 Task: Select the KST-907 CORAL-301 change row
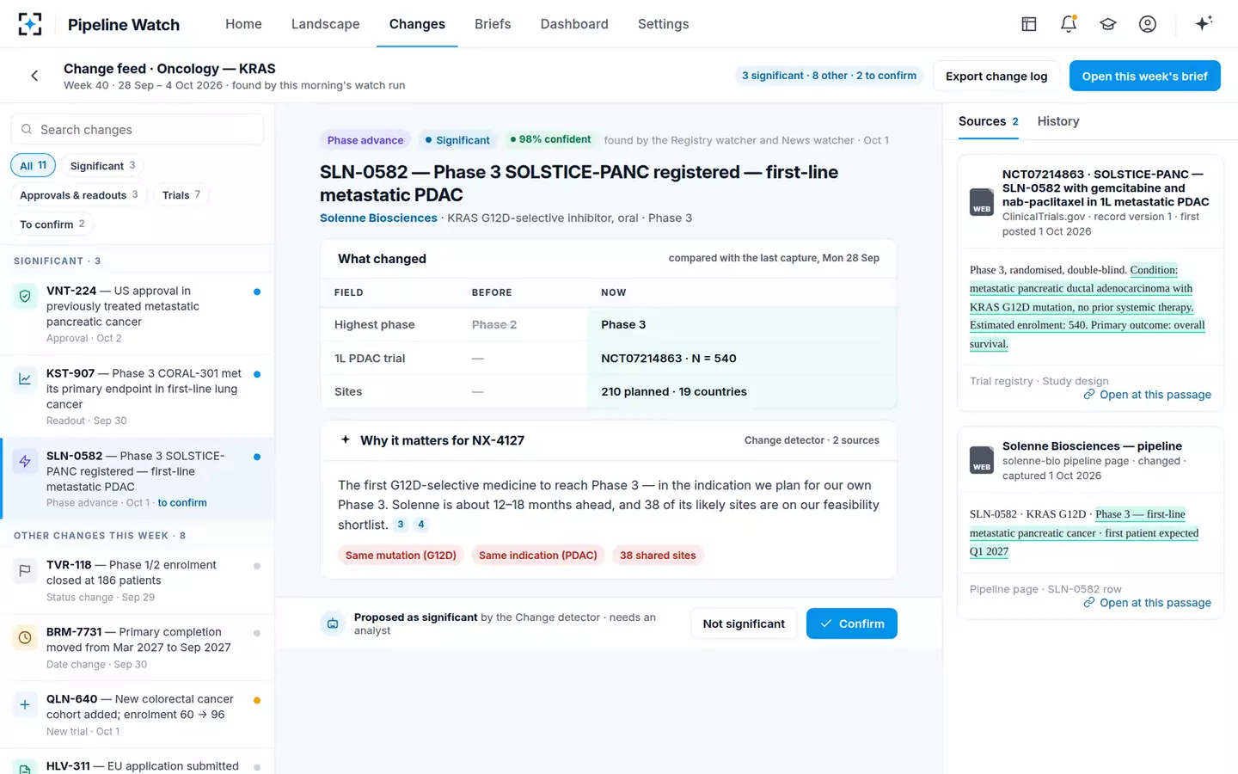(138, 396)
